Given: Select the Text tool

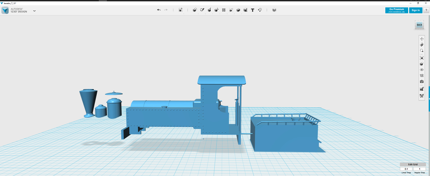Looking at the screenshot, I should (253, 10).
